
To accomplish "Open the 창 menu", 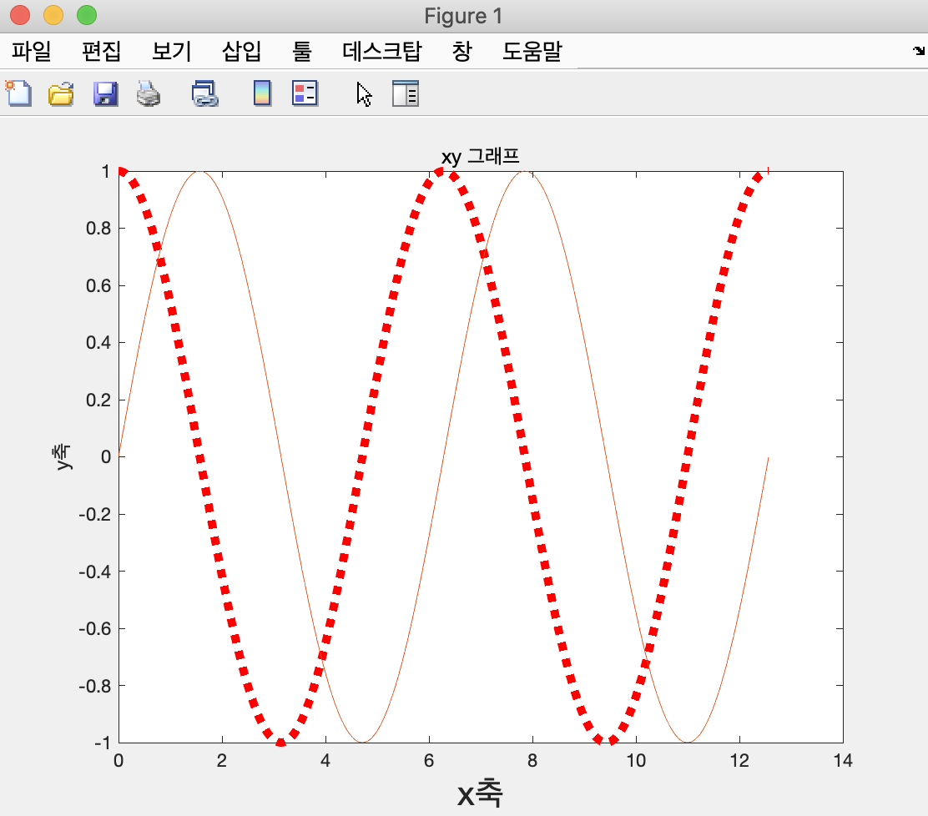I will (x=461, y=51).
